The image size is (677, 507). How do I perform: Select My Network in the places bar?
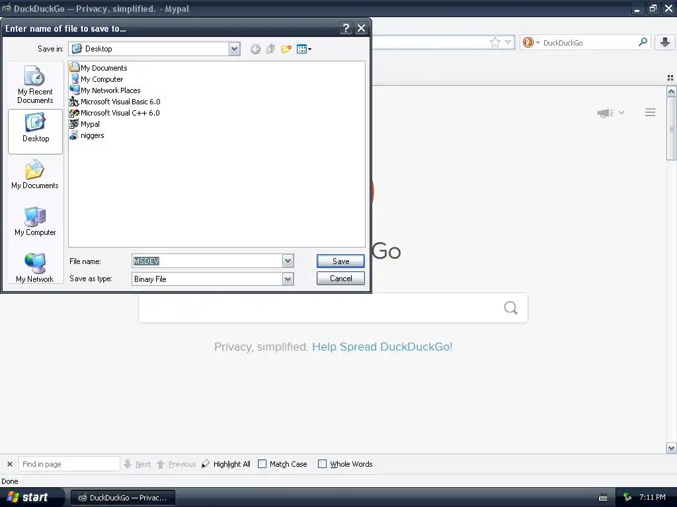pos(36,268)
